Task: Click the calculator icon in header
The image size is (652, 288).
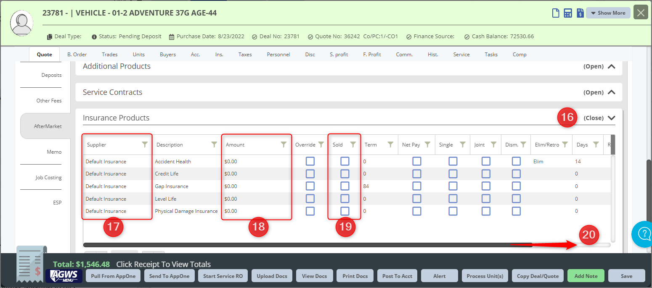Action: tap(568, 13)
